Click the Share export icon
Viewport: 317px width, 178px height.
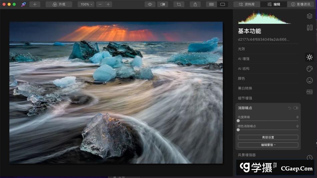click(x=195, y=4)
